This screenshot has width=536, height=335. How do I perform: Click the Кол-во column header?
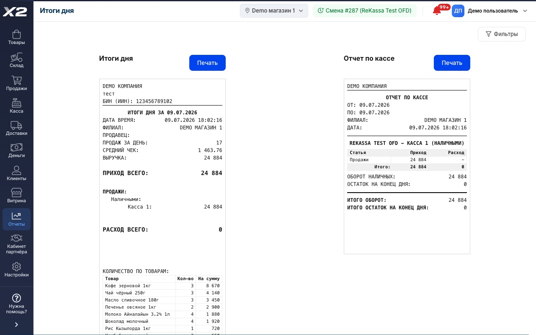186,278
